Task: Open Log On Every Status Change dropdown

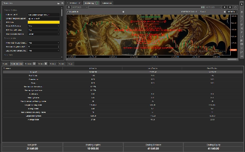Action: pyautogui.click(x=44, y=51)
